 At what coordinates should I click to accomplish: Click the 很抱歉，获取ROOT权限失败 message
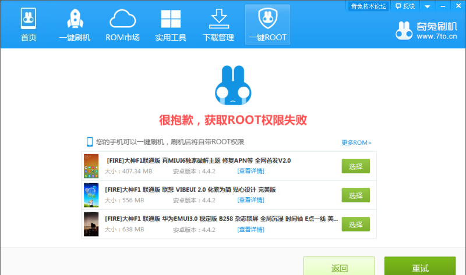coord(233,120)
